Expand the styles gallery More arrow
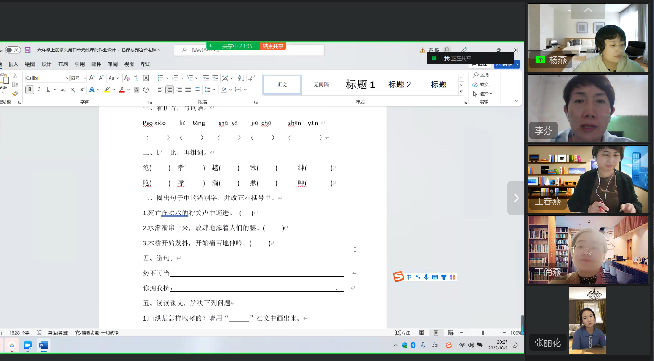The width and height of the screenshot is (654, 361). pyautogui.click(x=461, y=92)
